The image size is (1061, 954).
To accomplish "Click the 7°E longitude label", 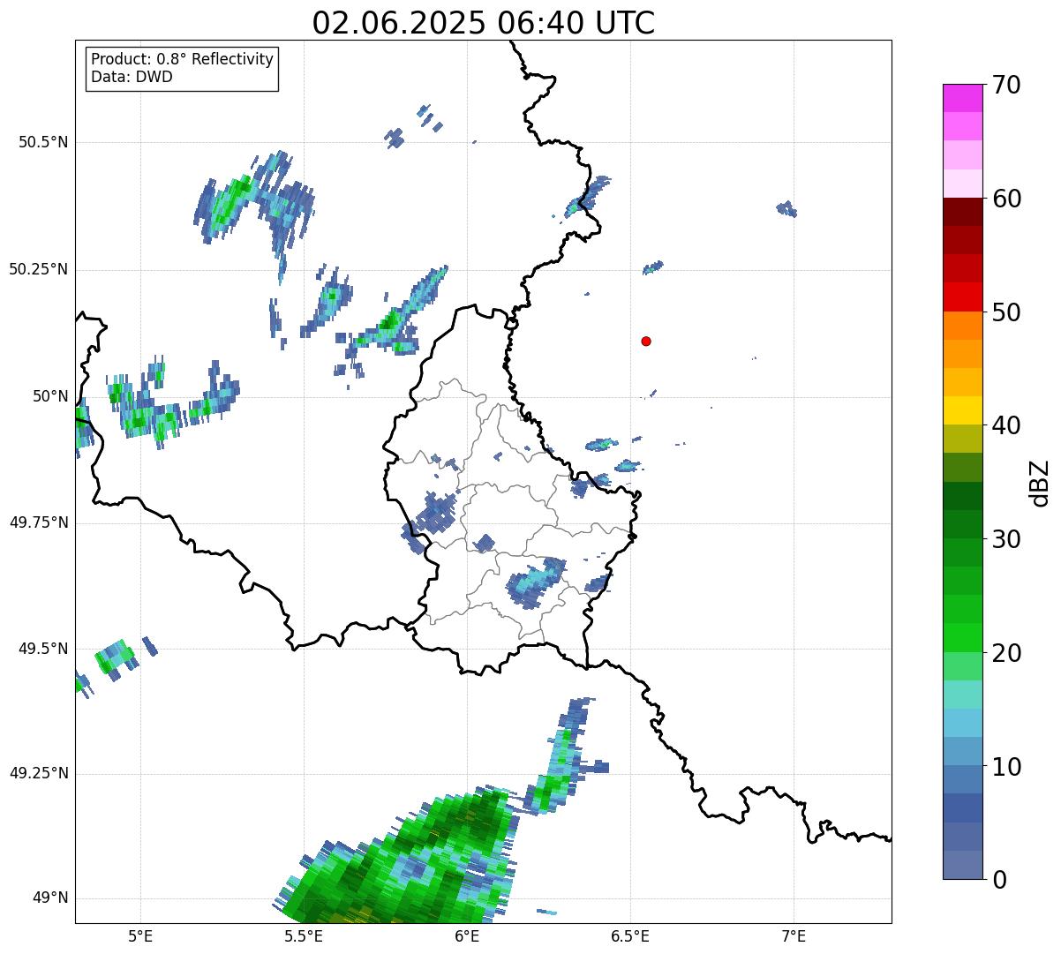I will [x=794, y=935].
